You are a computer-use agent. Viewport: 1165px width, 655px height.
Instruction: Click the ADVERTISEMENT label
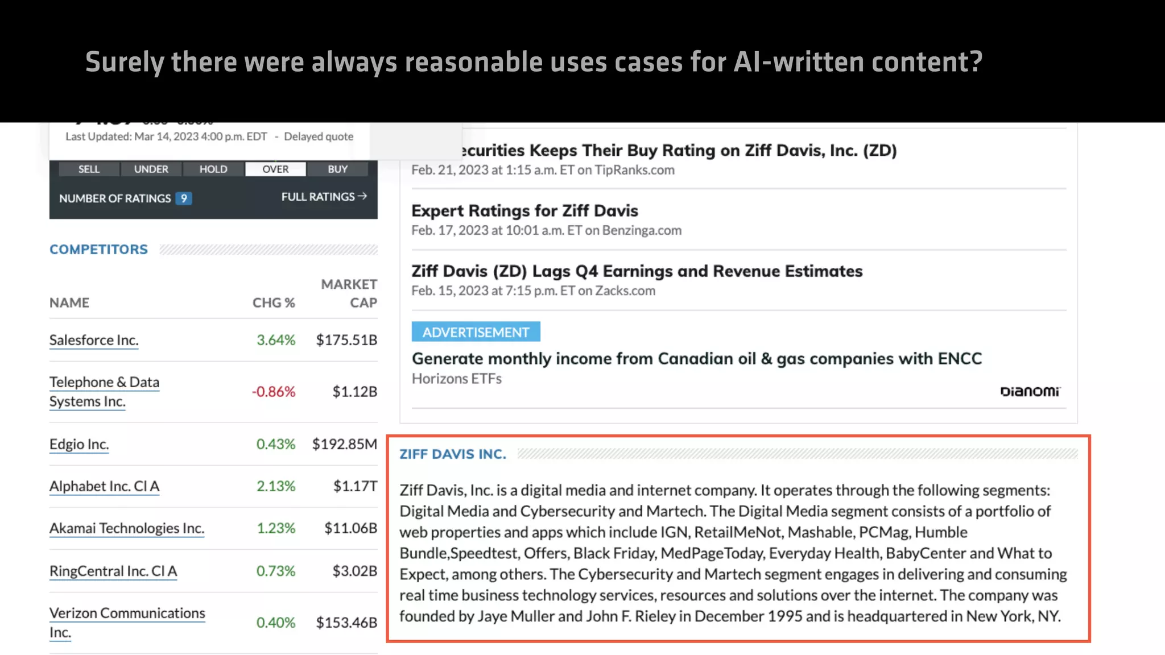pyautogui.click(x=476, y=332)
